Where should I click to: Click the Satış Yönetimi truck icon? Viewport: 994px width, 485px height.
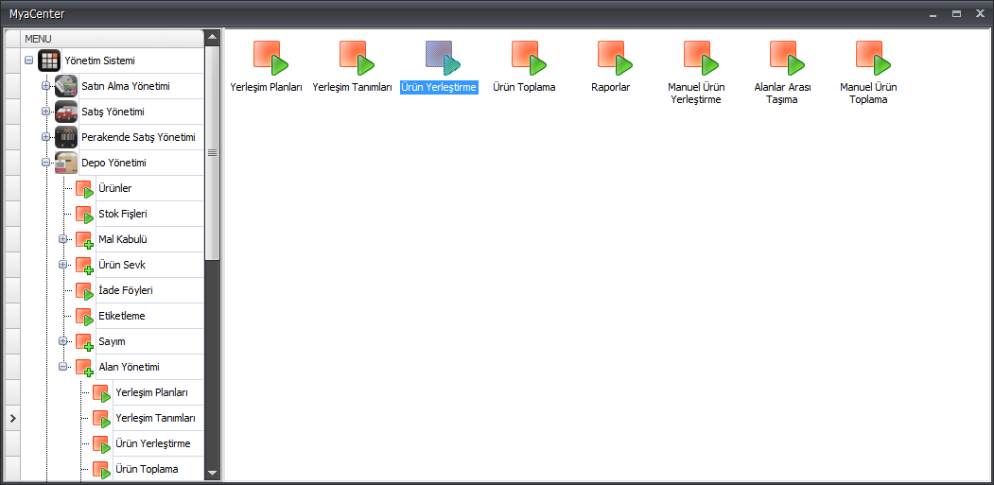66,112
